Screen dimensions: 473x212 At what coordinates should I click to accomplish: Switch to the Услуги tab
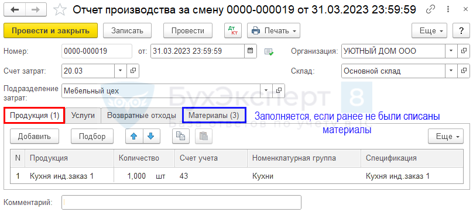coord(83,115)
